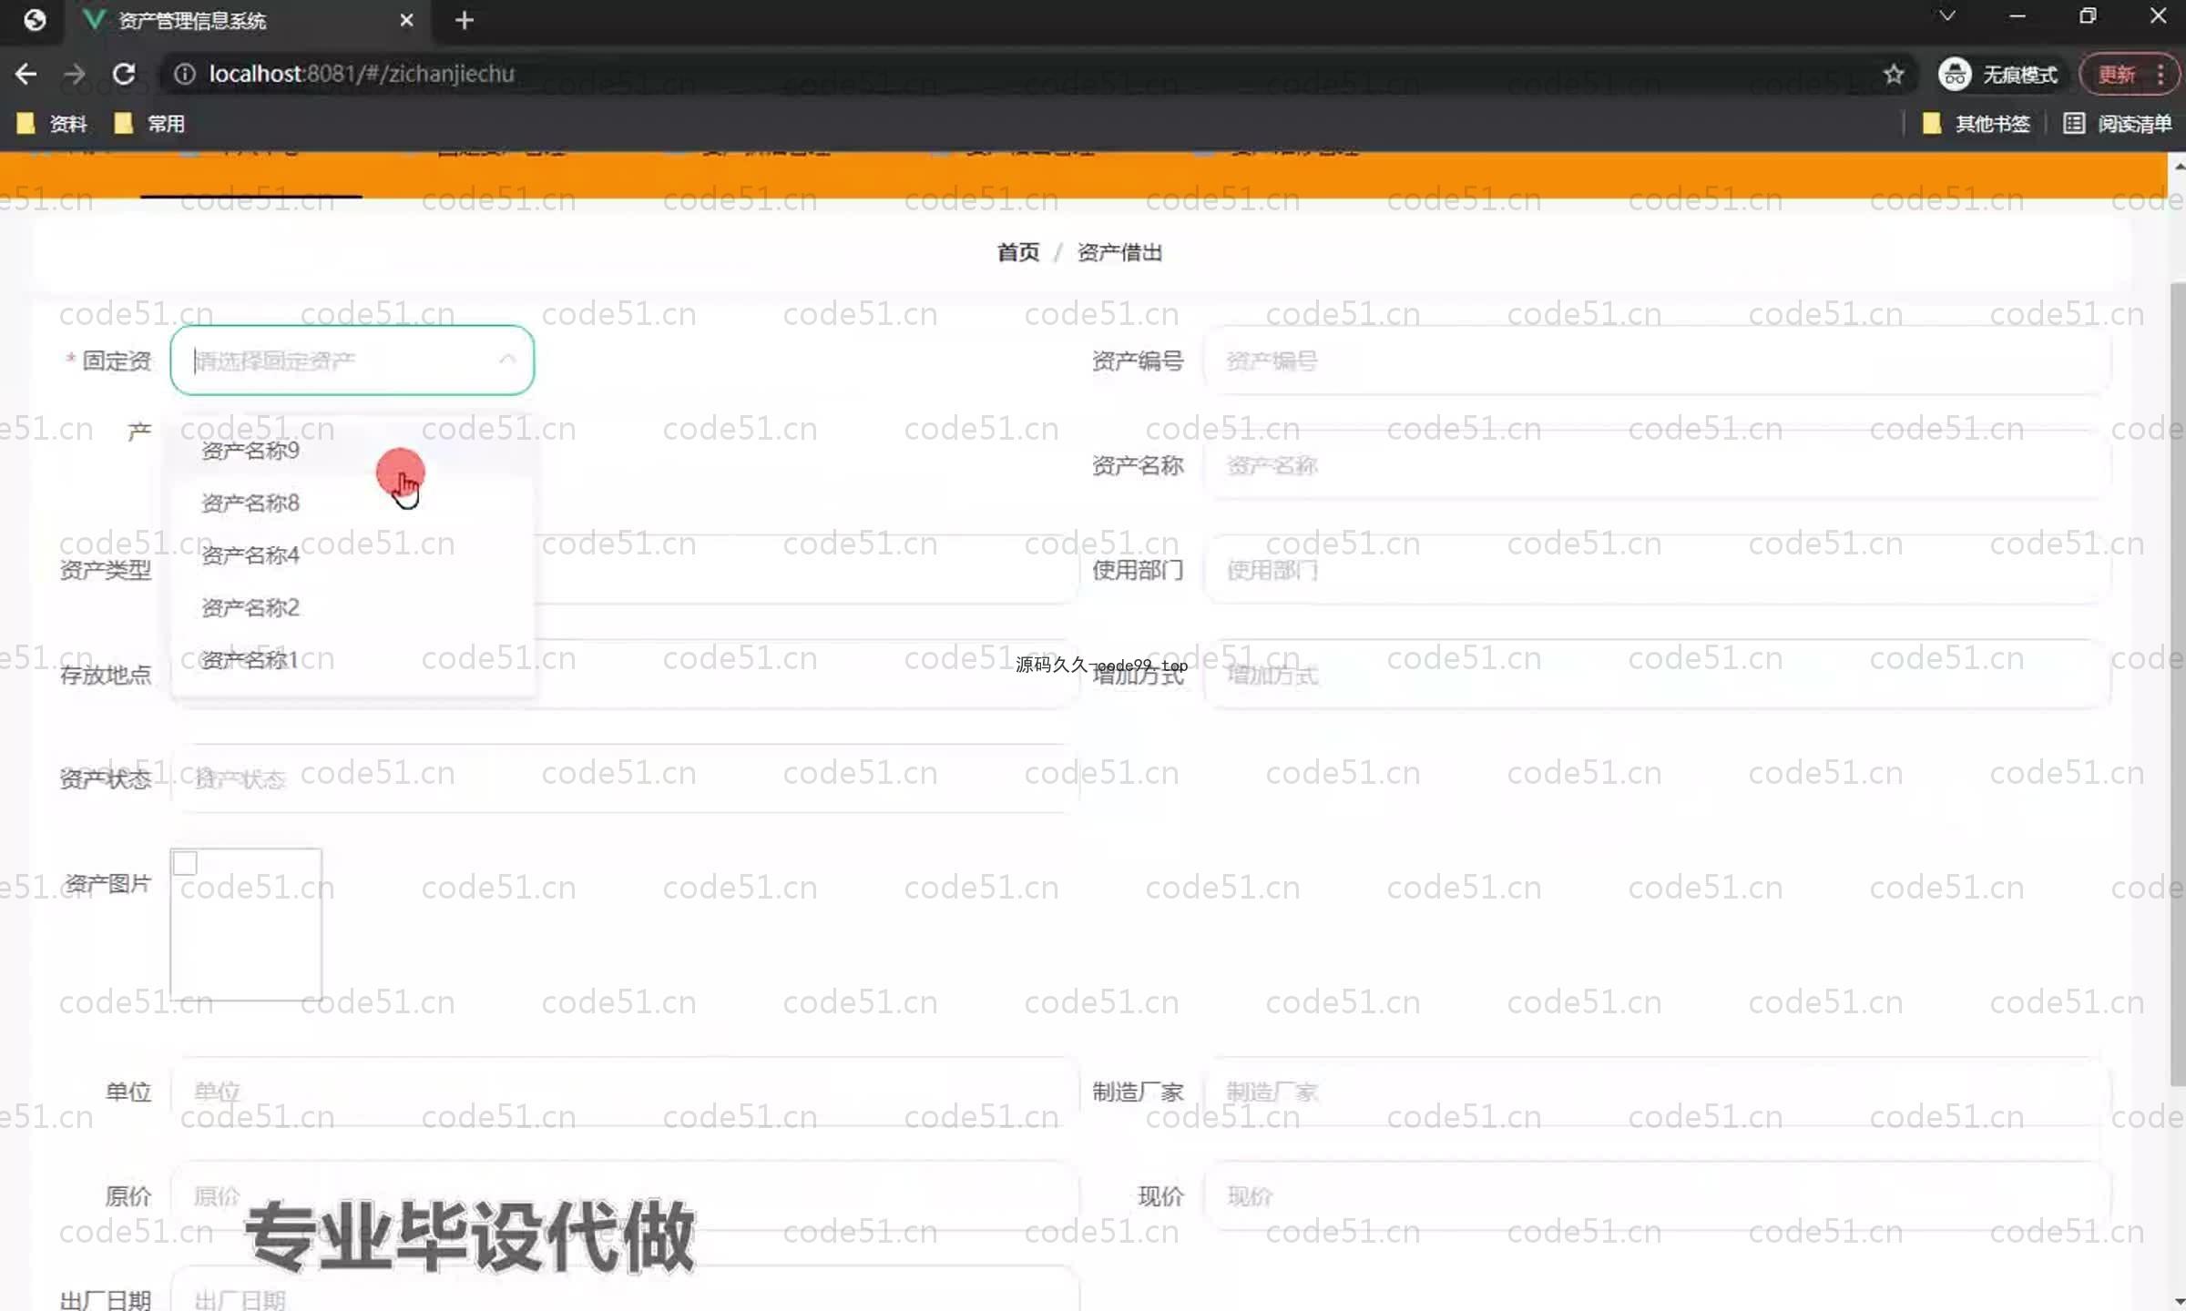Open a new browser tab
Screen dimensions: 2186x1311
coord(464,20)
